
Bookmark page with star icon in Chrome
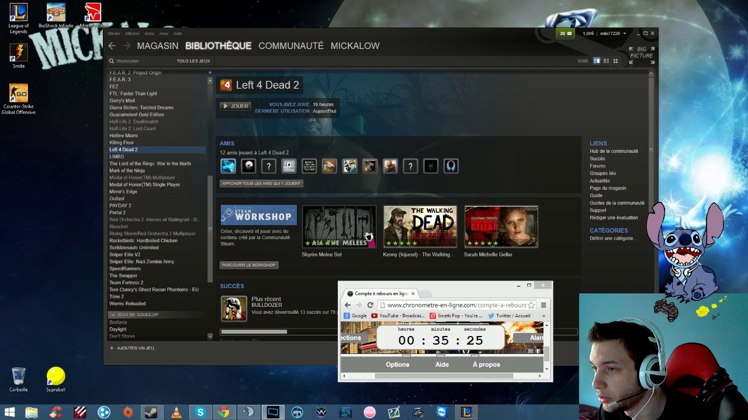(531, 305)
